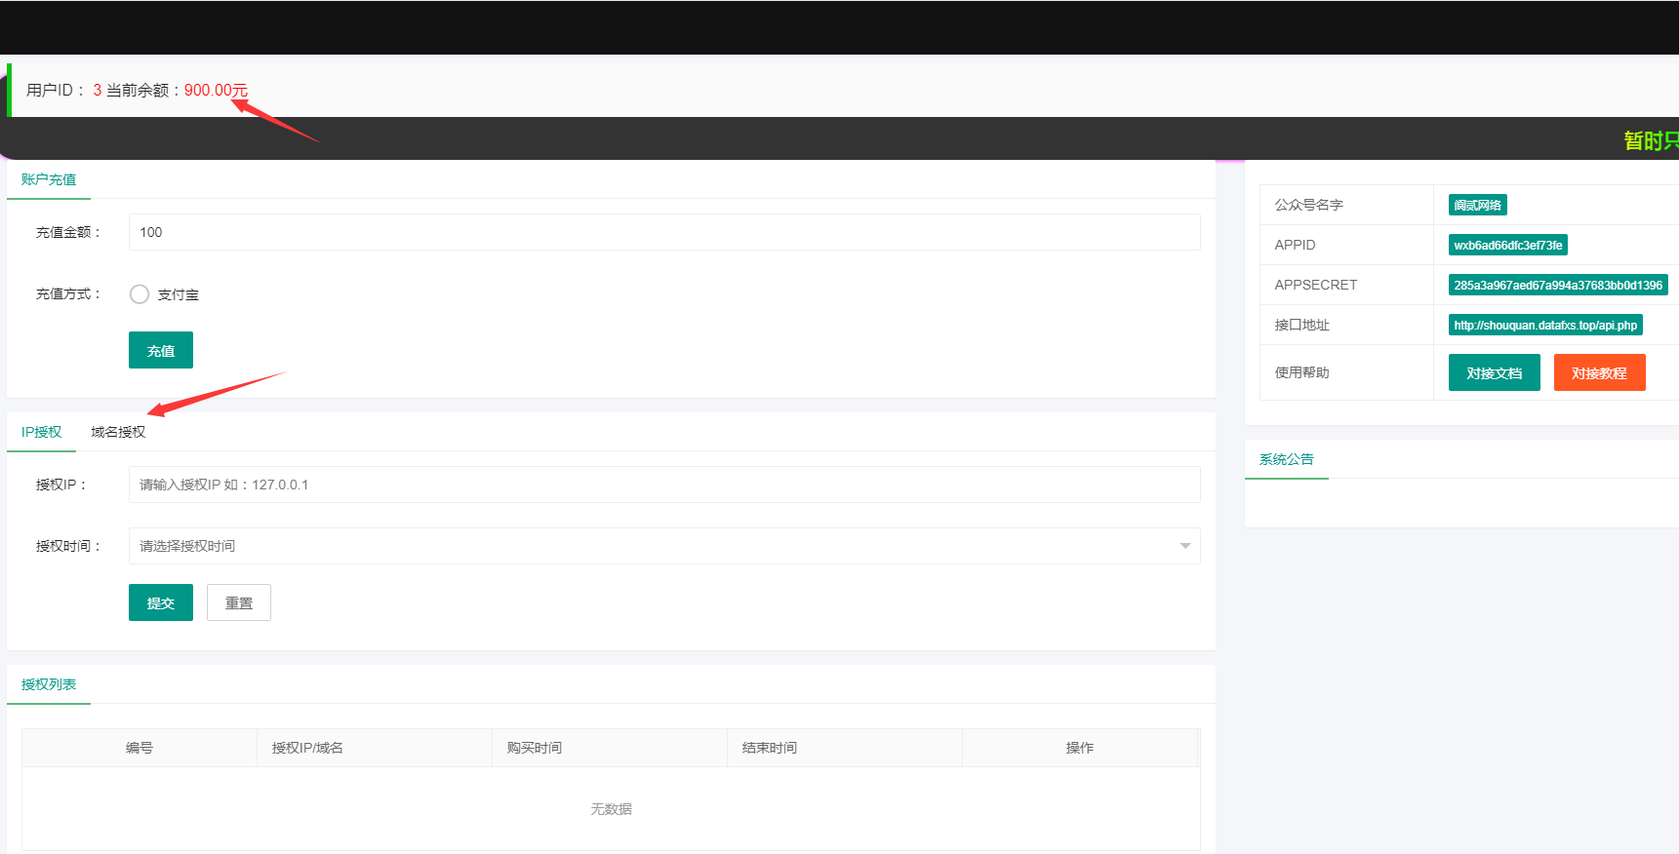Click the 阅贰网络 account name badge
Screen dimensions: 1679x854
(x=1477, y=205)
